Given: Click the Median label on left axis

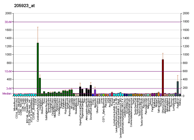Looking at the screenshot, I should point(7,94).
